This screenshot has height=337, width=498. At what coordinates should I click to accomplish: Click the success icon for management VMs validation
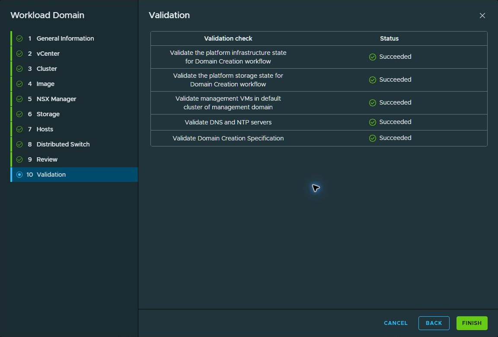click(373, 102)
